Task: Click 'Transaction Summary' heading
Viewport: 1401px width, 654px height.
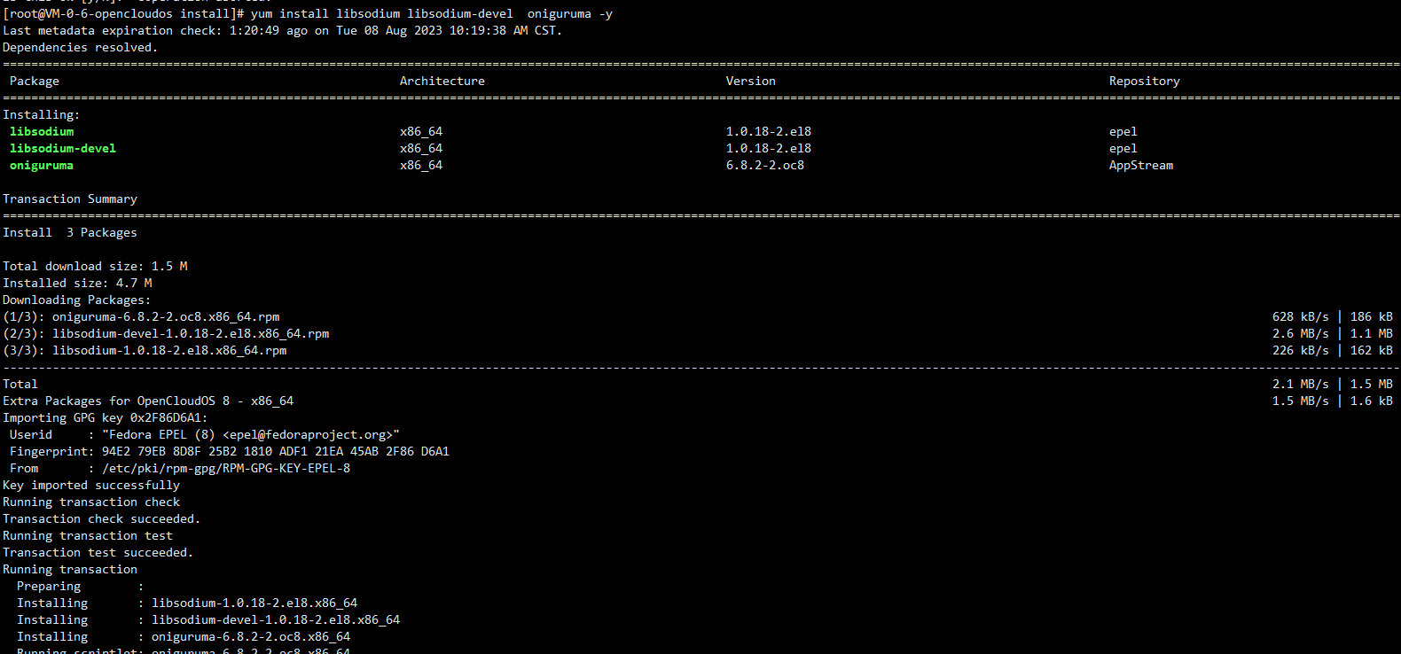Action: click(70, 199)
